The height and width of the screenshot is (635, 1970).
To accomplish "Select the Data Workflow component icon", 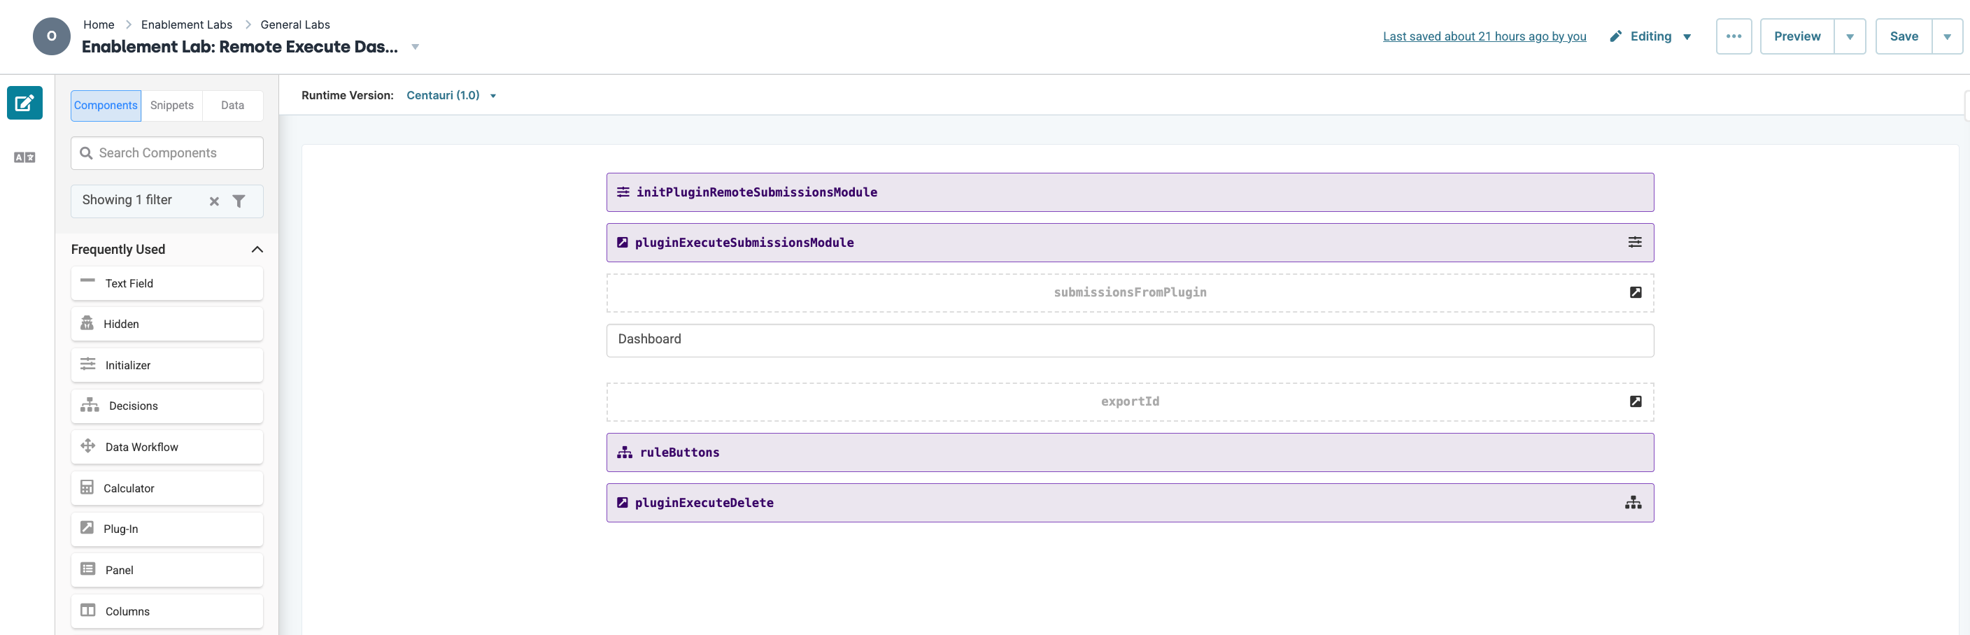I will click(x=89, y=446).
